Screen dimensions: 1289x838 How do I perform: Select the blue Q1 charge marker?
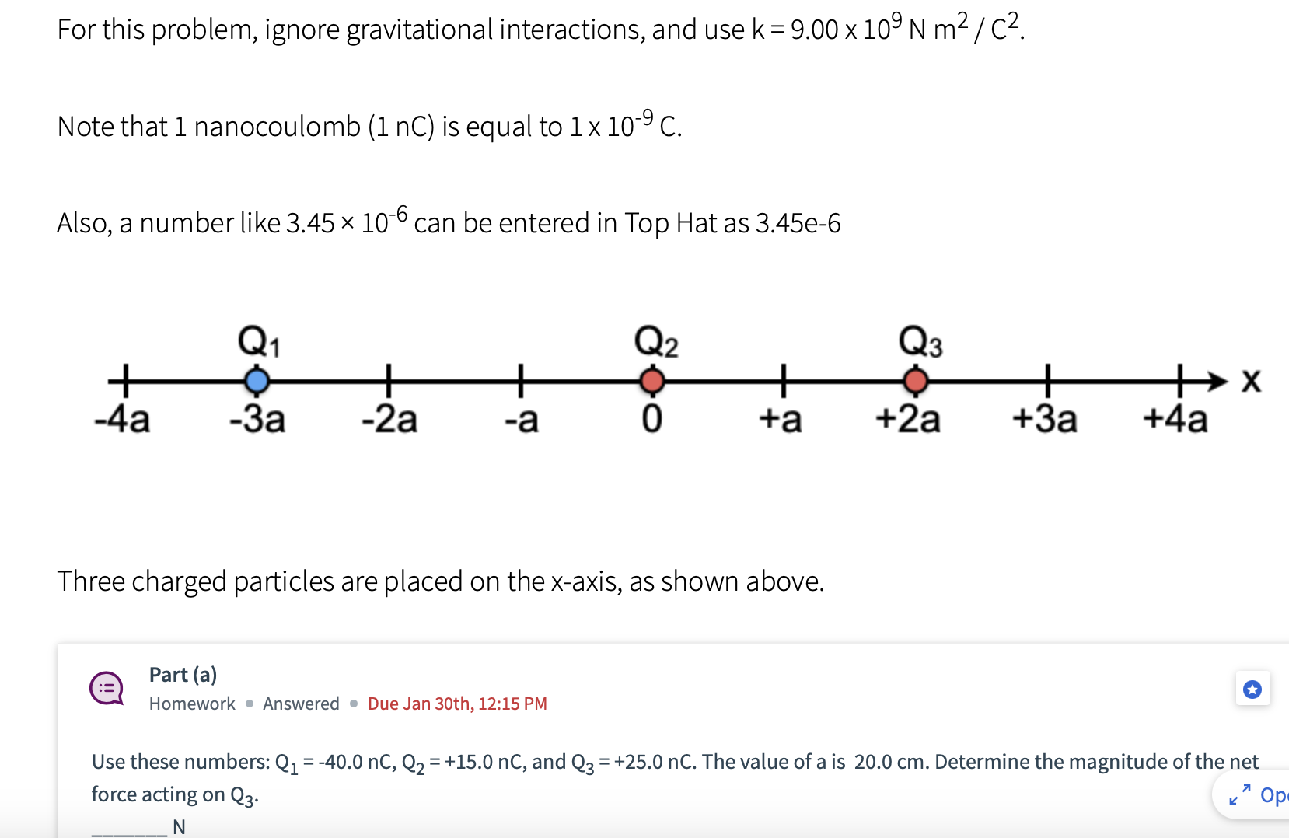tap(257, 381)
